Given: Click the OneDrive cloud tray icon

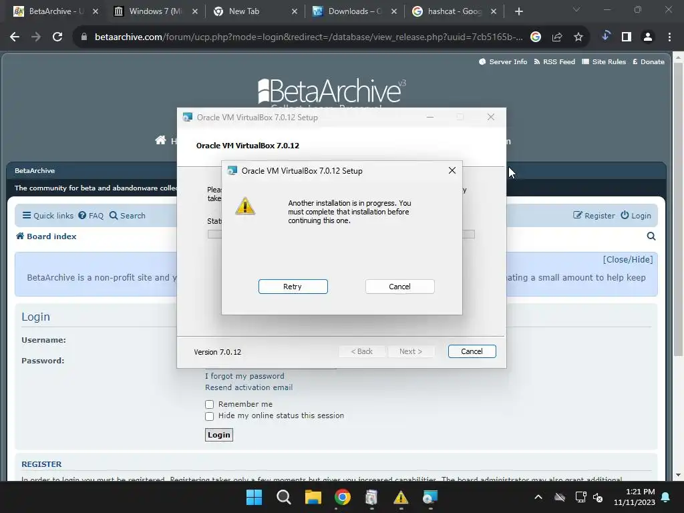Looking at the screenshot, I should pyautogui.click(x=560, y=497).
